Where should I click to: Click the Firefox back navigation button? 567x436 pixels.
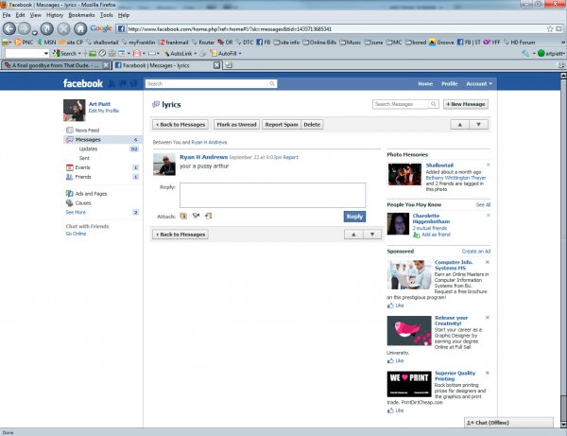[11, 28]
